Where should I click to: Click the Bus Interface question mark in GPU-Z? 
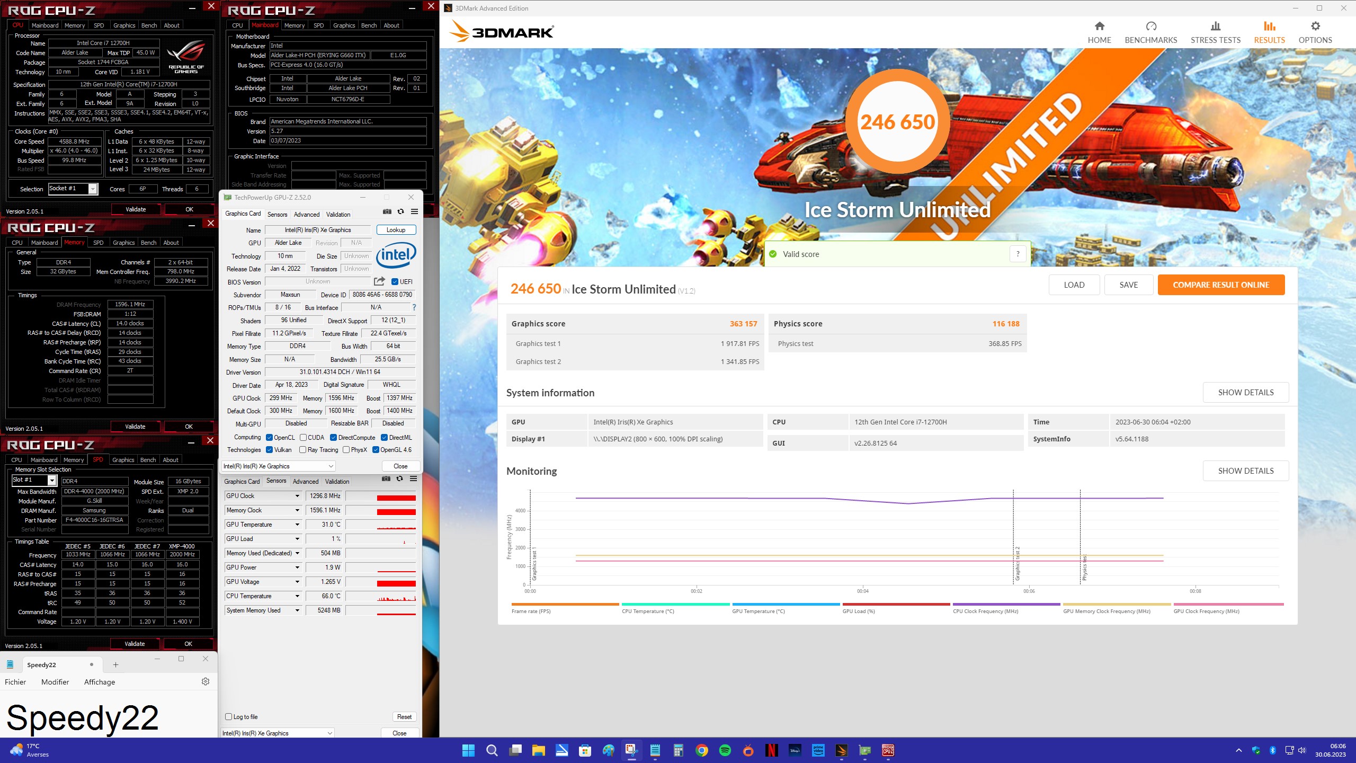point(414,307)
